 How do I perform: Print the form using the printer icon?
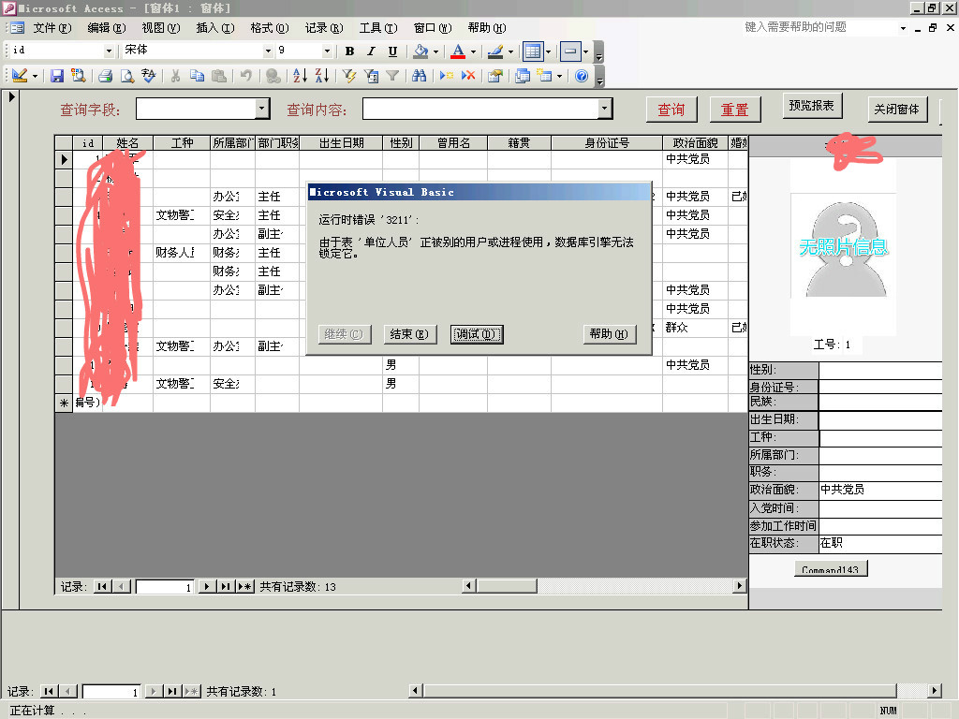point(105,75)
